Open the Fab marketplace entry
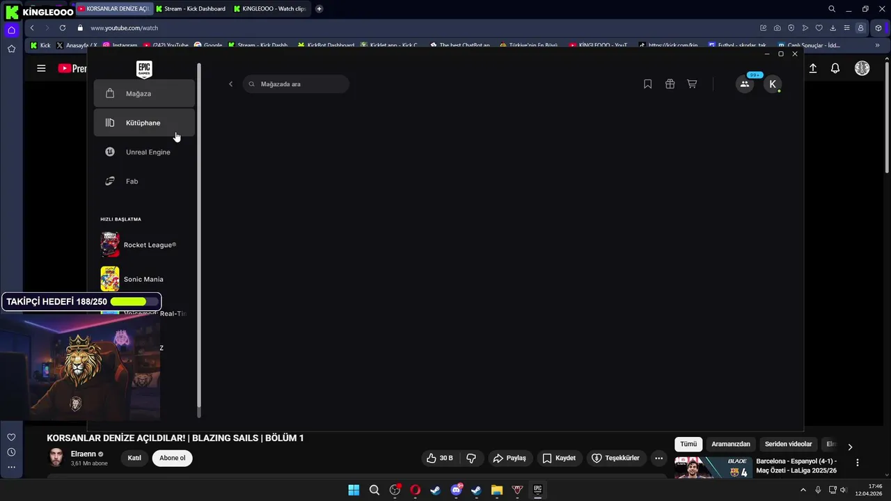 [x=144, y=181]
